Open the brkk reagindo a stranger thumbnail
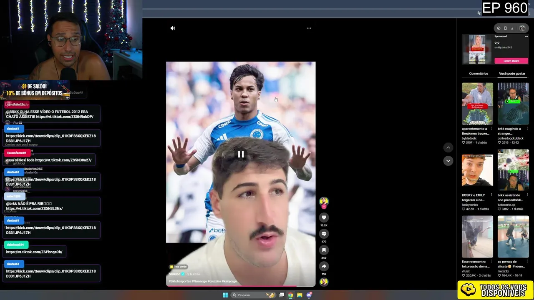534x300 pixels. coord(513,104)
